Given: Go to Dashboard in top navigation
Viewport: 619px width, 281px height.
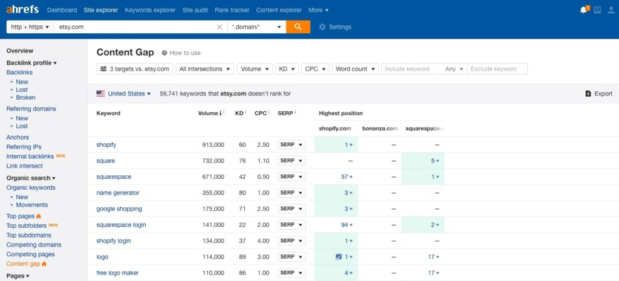Looking at the screenshot, I should coord(62,10).
